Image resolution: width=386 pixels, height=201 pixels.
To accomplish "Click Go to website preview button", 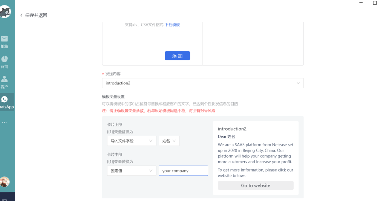I will [x=256, y=186].
